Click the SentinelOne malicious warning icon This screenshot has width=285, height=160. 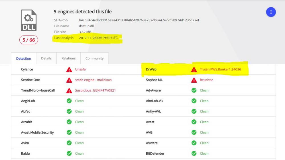click(x=69, y=80)
